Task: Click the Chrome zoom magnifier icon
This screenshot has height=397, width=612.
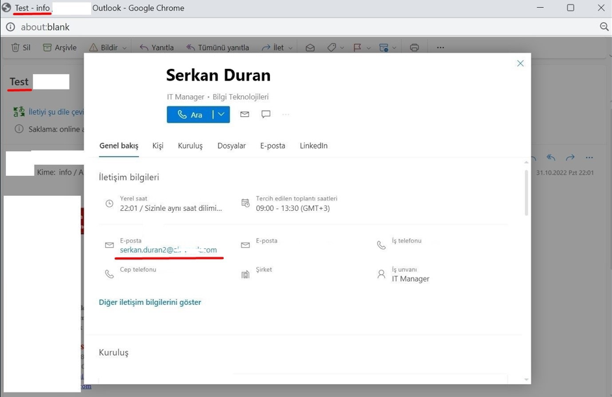Action: click(604, 27)
